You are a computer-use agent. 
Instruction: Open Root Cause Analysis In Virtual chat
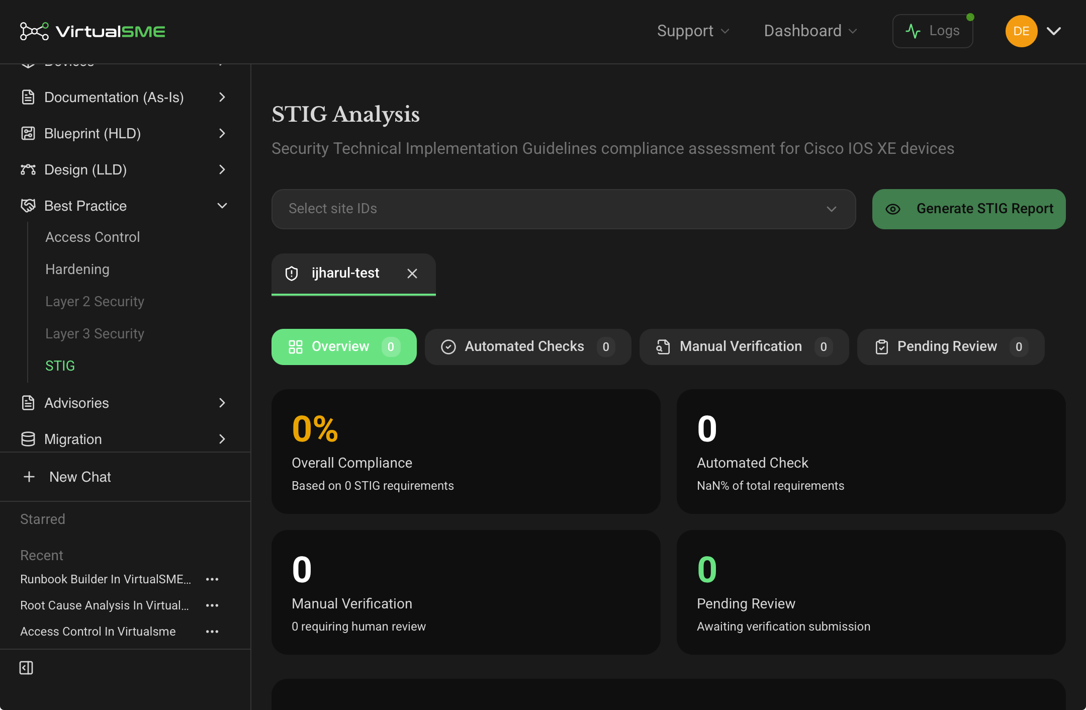pyautogui.click(x=105, y=605)
